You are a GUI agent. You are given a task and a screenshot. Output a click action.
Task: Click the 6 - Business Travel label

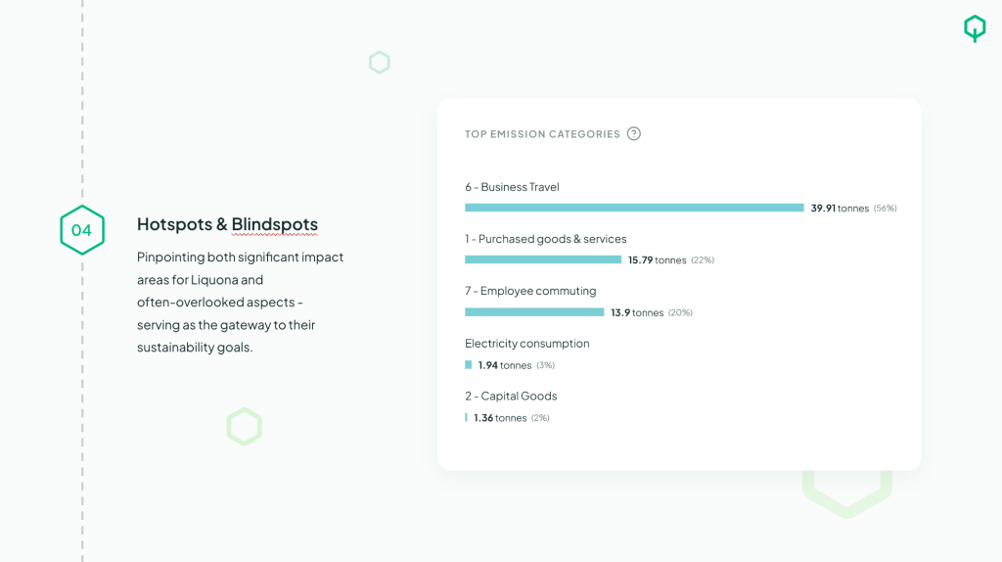512,187
